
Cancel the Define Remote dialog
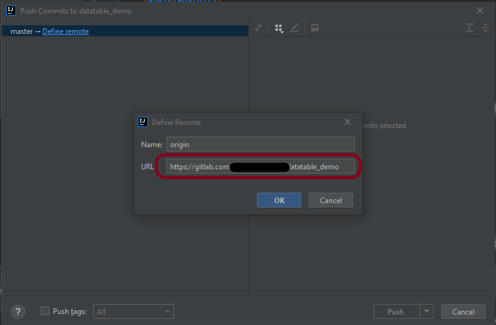point(330,200)
